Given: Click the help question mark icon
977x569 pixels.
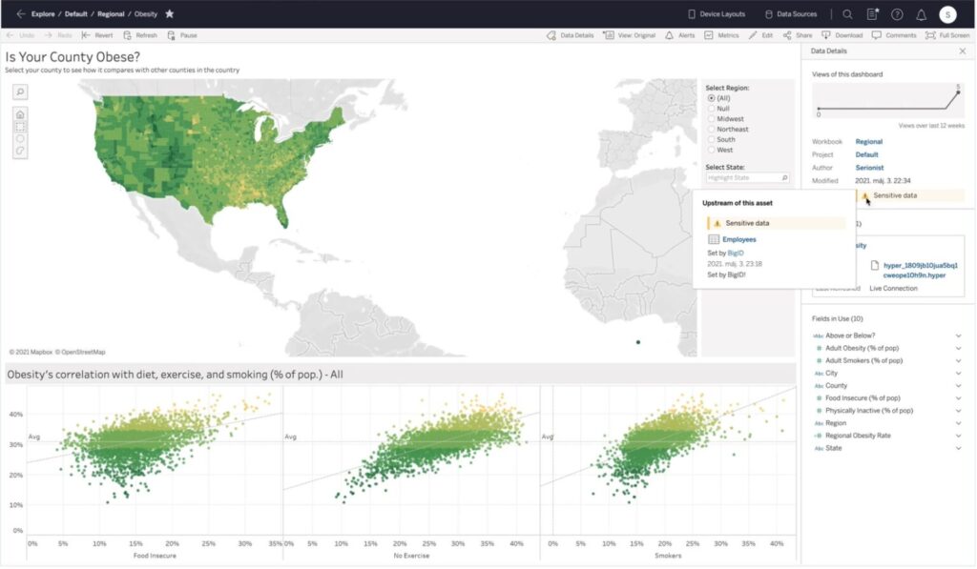Looking at the screenshot, I should pos(897,14).
